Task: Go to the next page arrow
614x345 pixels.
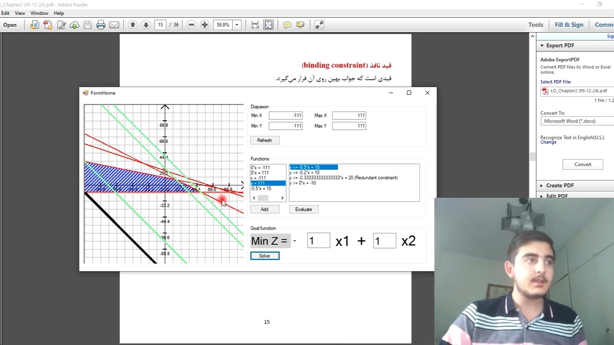Action: [x=146, y=25]
